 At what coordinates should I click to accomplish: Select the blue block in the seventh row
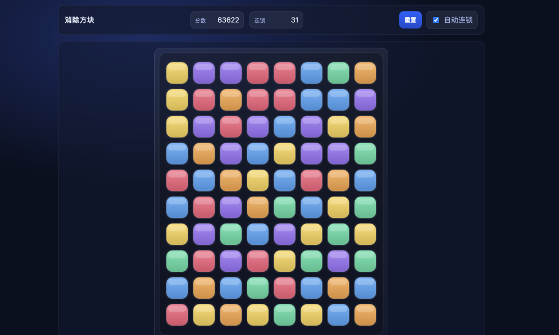pyautogui.click(x=257, y=234)
